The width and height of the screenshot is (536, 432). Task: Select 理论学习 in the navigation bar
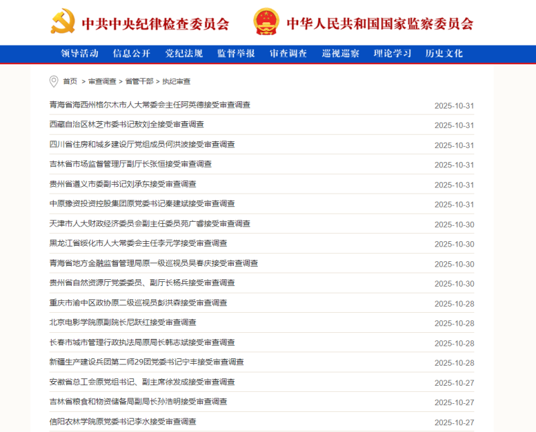(x=391, y=54)
